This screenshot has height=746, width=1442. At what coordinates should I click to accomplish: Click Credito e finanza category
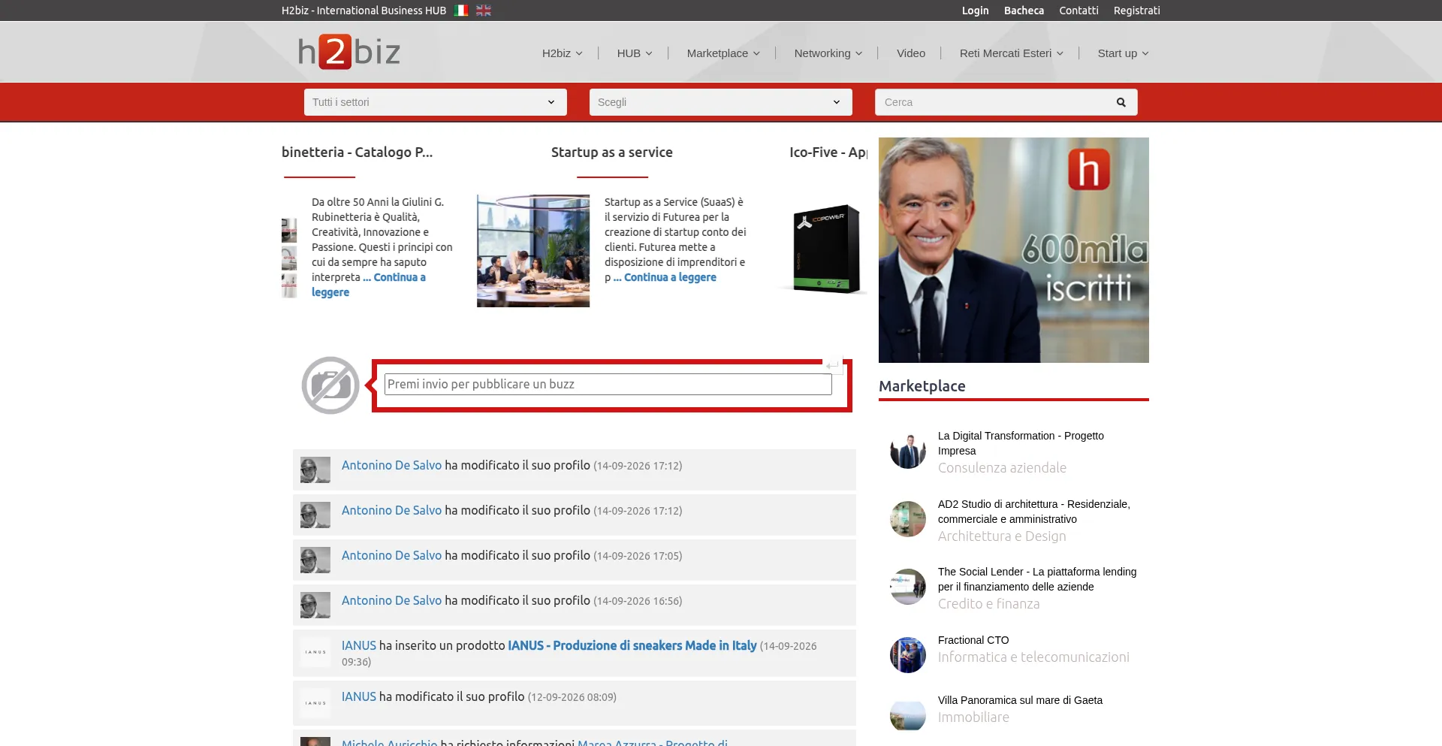pyautogui.click(x=988, y=604)
